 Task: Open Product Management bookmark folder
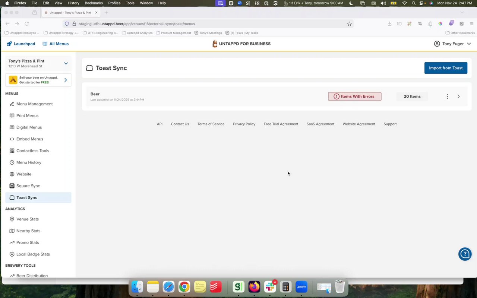pos(173,33)
